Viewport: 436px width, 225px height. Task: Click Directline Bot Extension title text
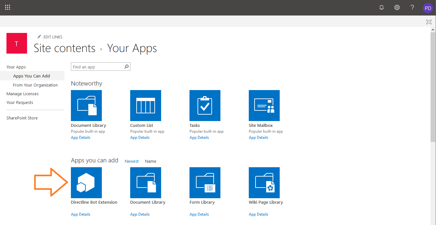(x=94, y=202)
